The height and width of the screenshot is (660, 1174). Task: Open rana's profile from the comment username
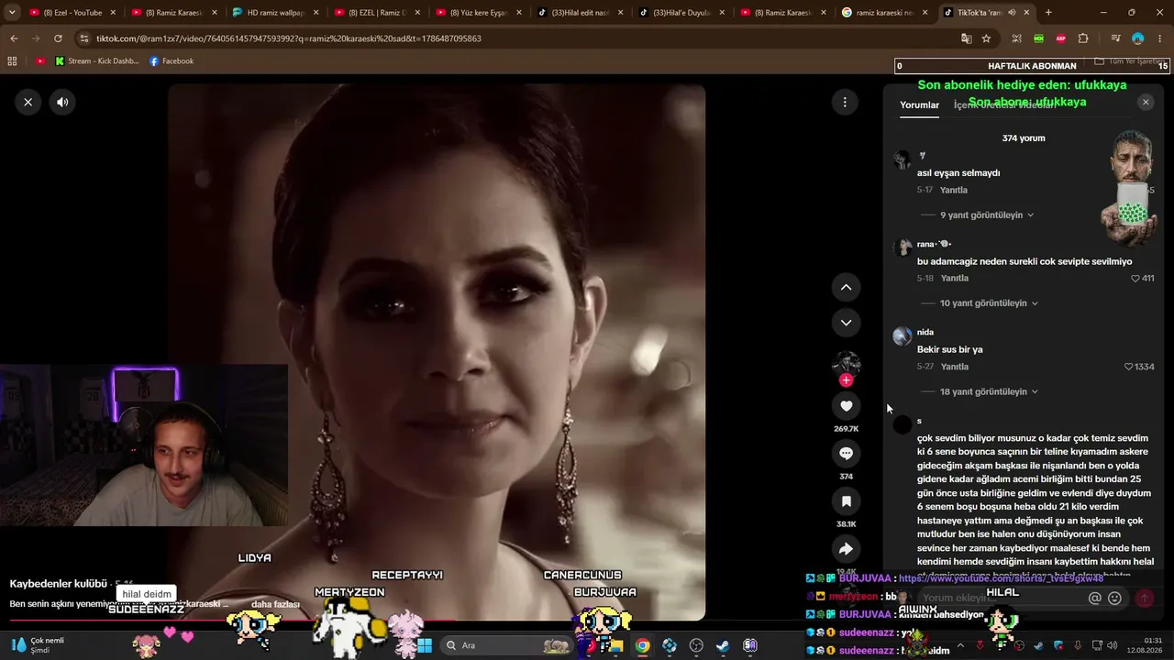pyautogui.click(x=934, y=245)
